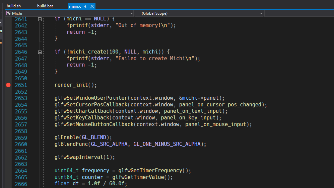The image size is (334, 188).
Task: Click panel_on_cursor_pos_changed identifier
Action: pyautogui.click(x=220, y=105)
